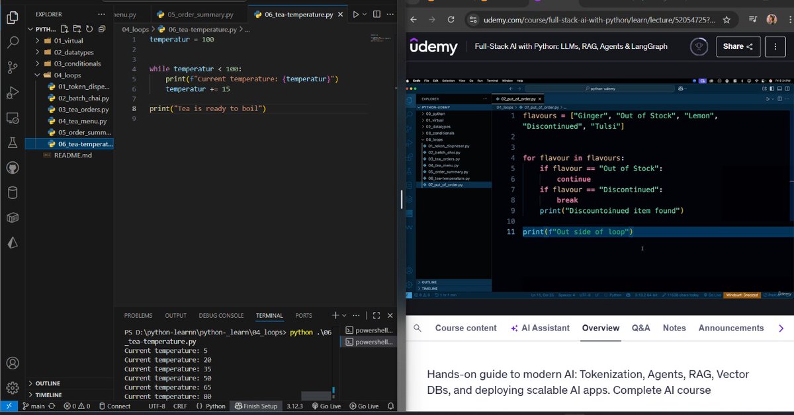794x415 pixels.
Task: Click the Connect status bar item
Action: (114, 406)
